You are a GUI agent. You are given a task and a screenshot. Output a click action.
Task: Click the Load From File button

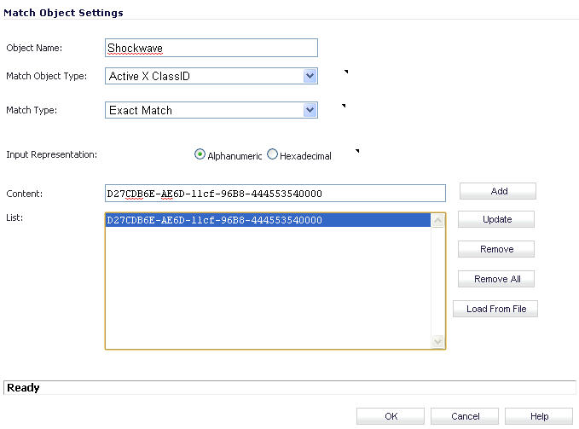[495, 309]
